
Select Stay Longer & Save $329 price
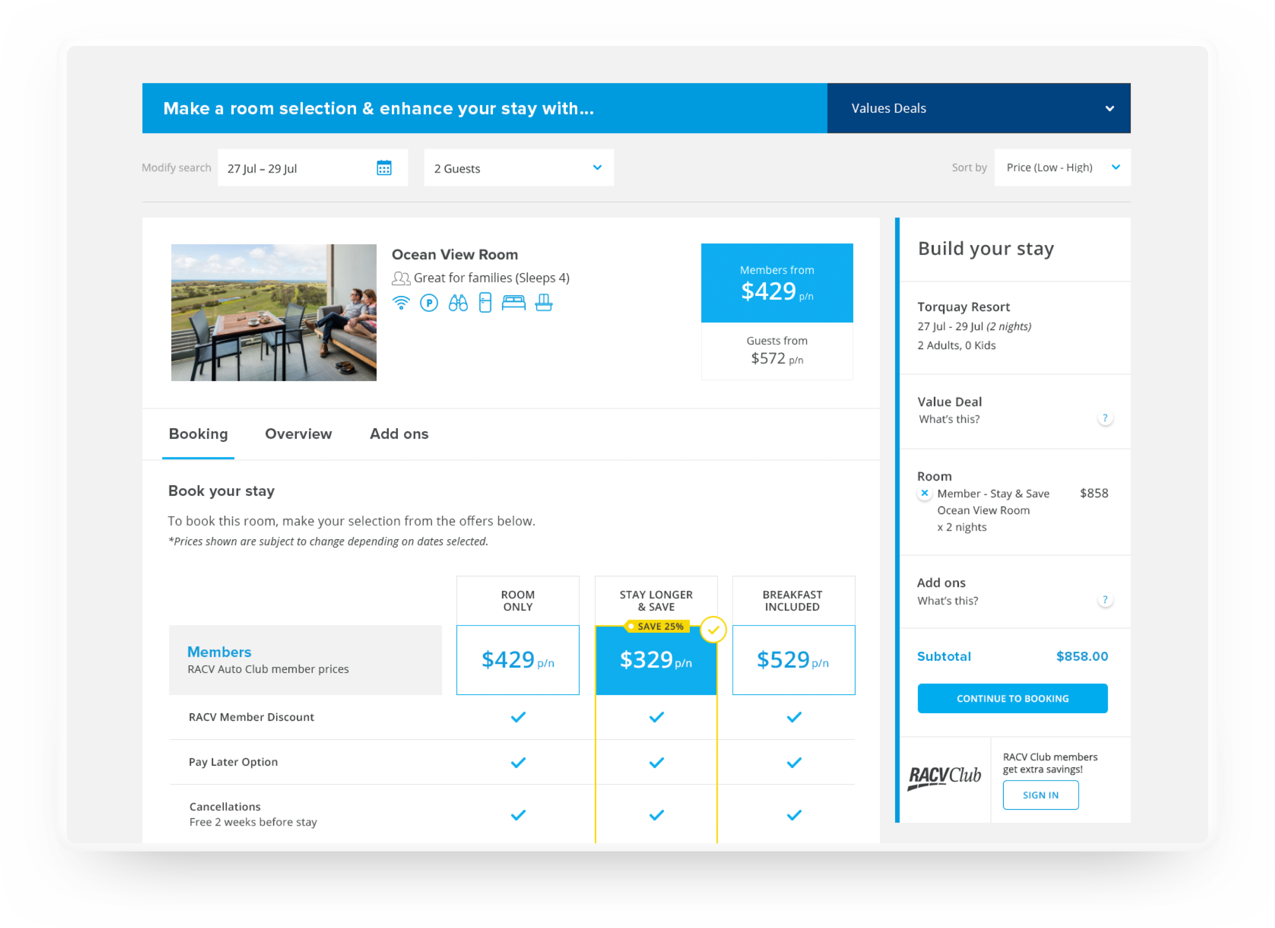point(656,660)
